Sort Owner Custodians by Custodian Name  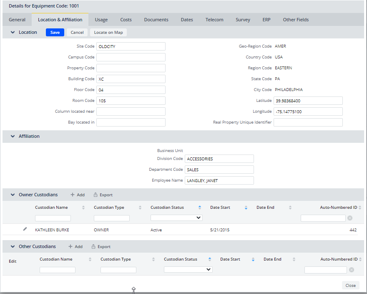pyautogui.click(x=83, y=208)
